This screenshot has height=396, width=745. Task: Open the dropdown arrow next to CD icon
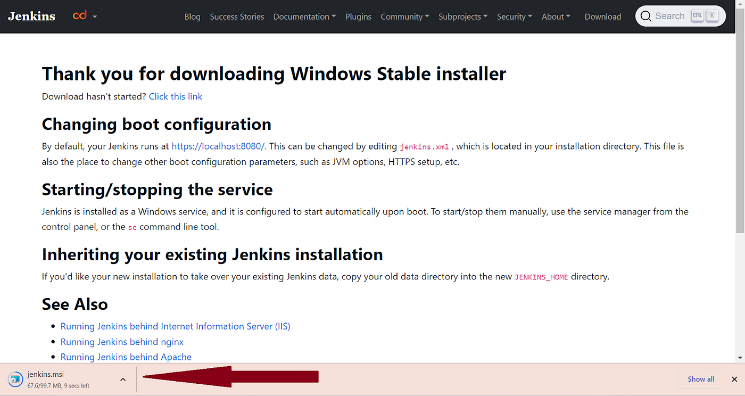pyautogui.click(x=95, y=16)
